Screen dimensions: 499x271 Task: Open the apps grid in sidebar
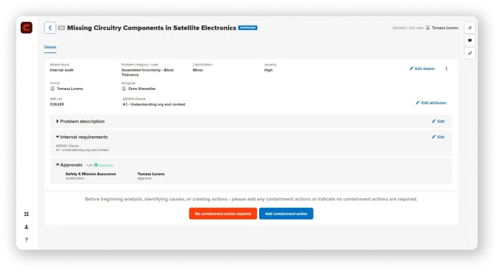26,214
